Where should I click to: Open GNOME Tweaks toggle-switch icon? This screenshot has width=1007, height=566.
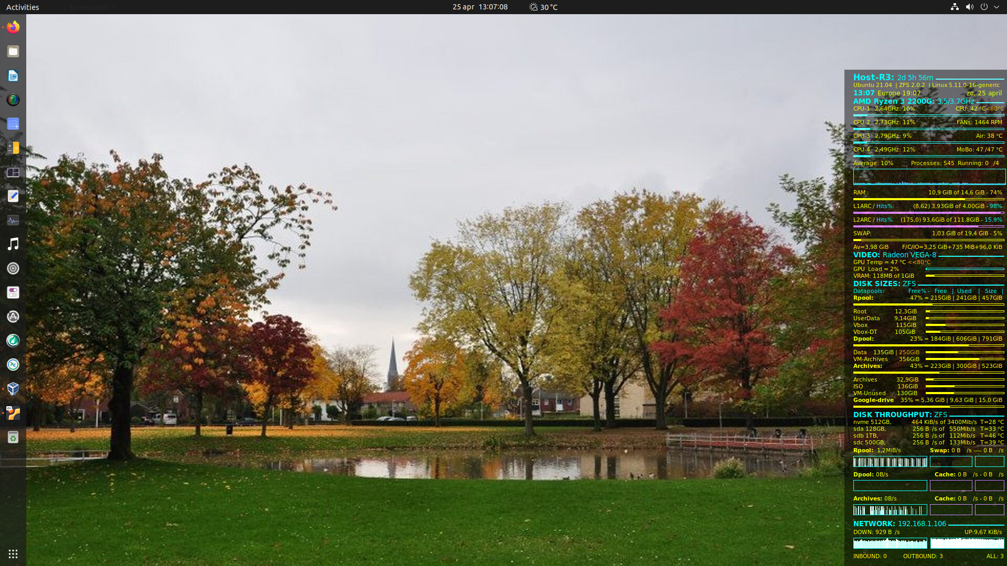click(x=13, y=292)
